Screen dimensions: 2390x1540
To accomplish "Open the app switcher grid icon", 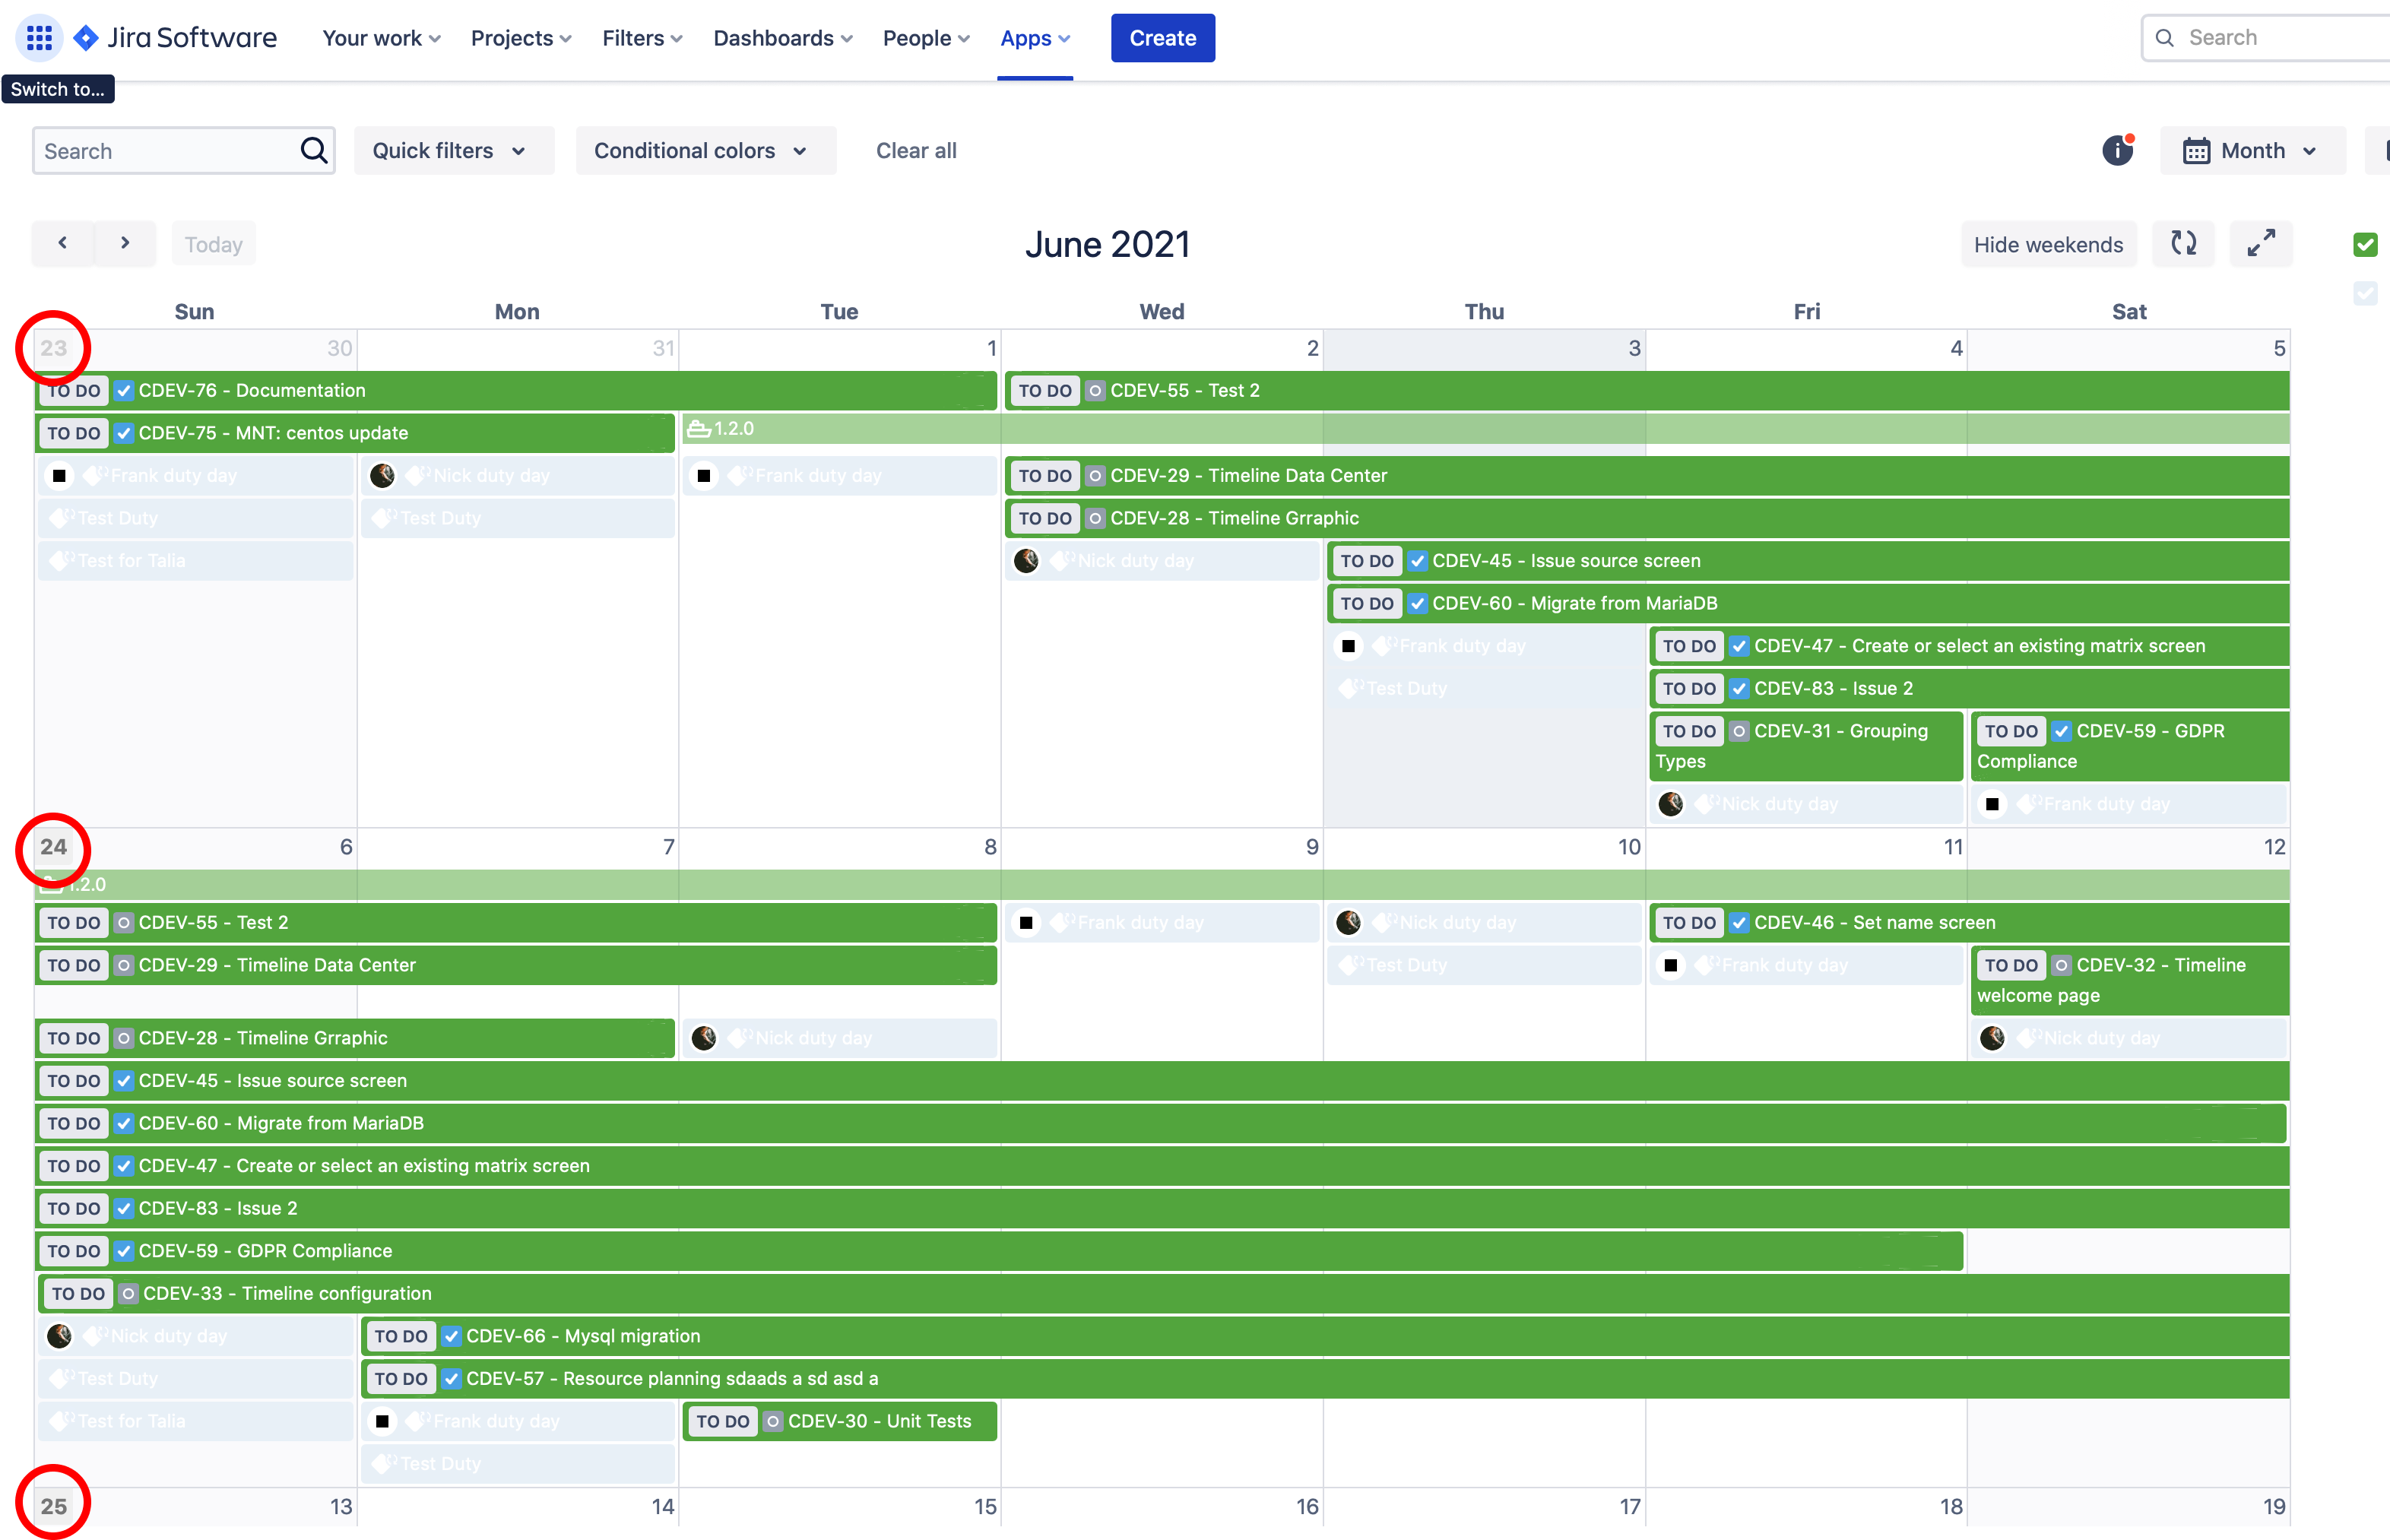I will tap(39, 38).
